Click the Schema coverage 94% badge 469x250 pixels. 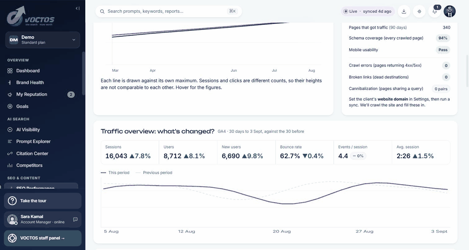(x=443, y=38)
